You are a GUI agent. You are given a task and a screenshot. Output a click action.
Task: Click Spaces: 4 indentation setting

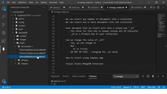point(127,87)
